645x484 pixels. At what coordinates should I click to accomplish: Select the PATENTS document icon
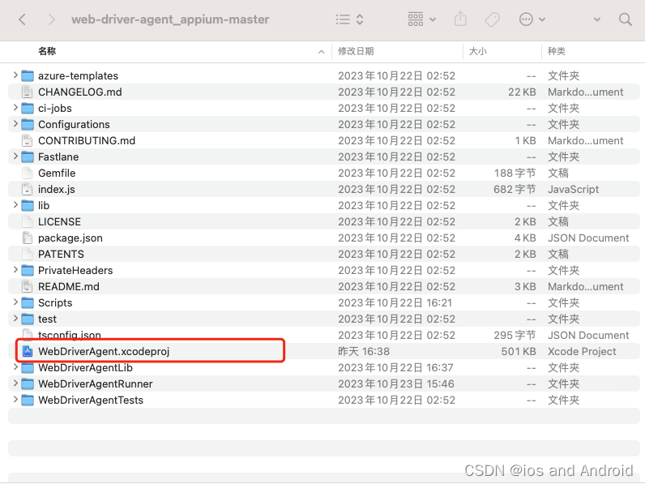point(28,254)
